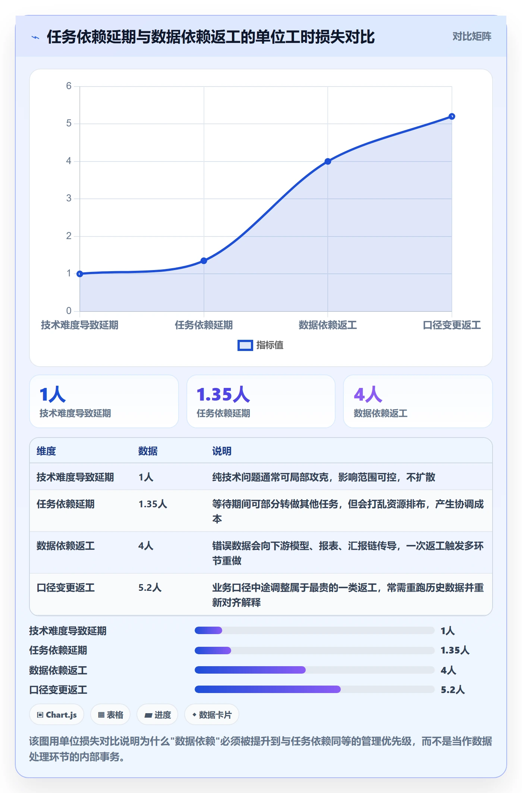
Task: Click the data point for 口径变更返工
Action: pos(452,116)
